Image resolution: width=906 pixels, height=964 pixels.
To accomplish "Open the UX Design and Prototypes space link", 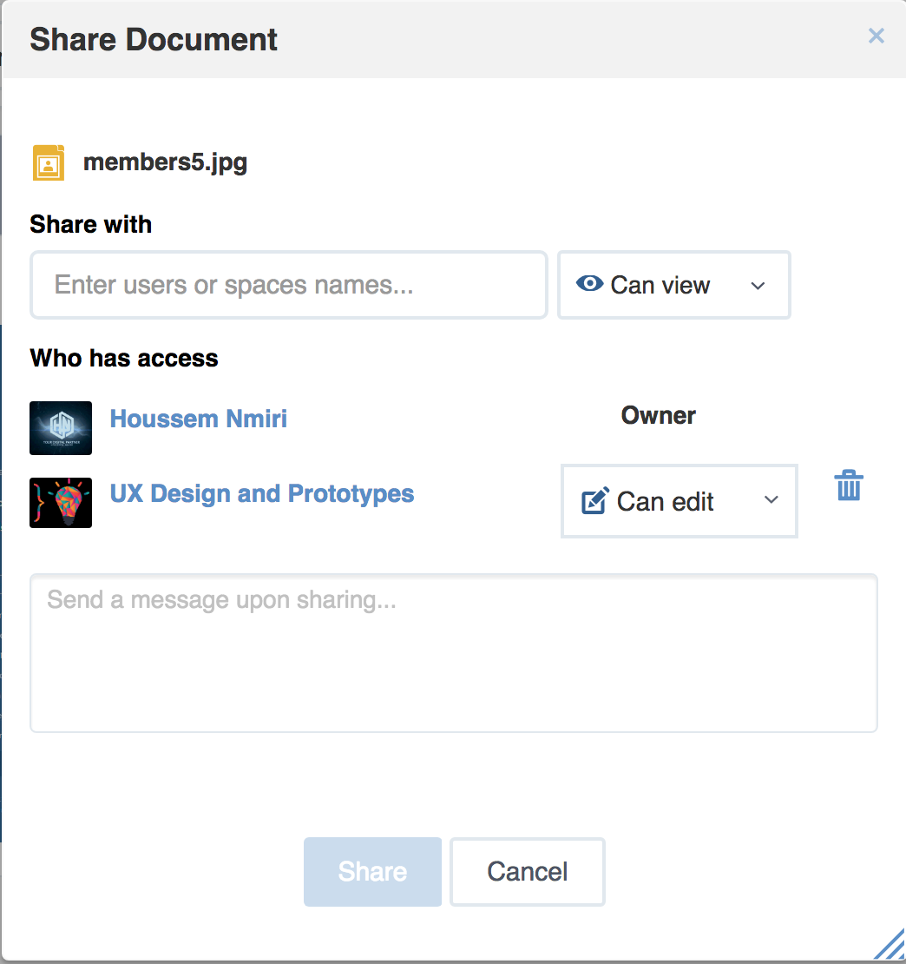I will click(262, 493).
